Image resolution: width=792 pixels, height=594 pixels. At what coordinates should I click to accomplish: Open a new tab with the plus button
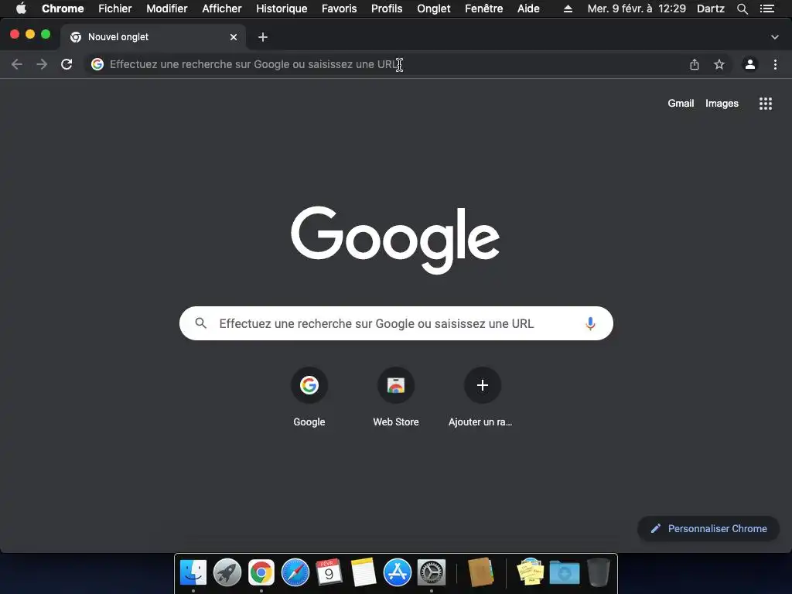pyautogui.click(x=263, y=37)
